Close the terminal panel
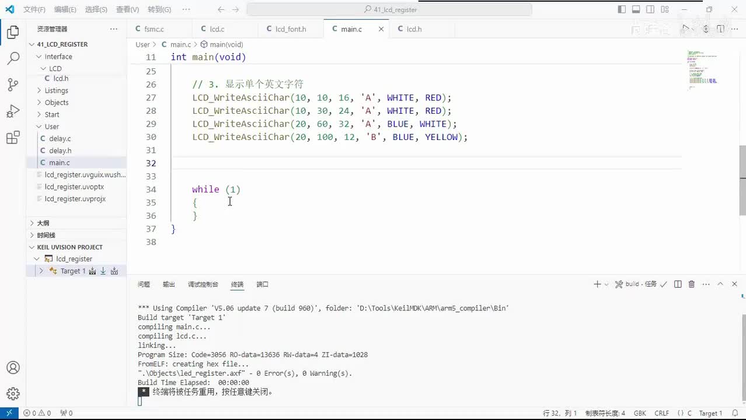The image size is (746, 420). click(x=734, y=284)
